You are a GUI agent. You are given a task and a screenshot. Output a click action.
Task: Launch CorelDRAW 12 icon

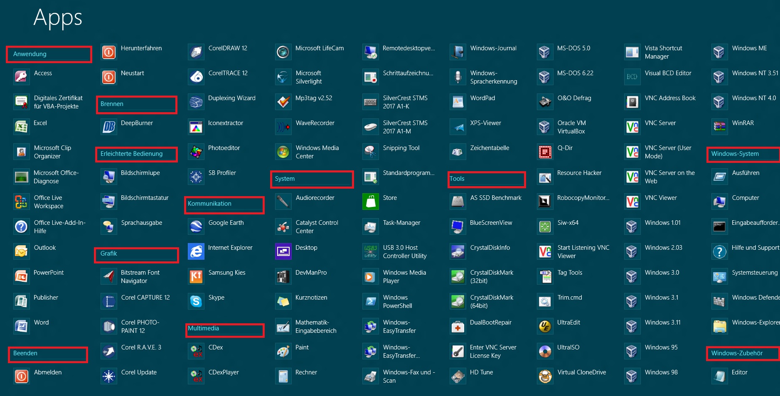[x=196, y=52]
